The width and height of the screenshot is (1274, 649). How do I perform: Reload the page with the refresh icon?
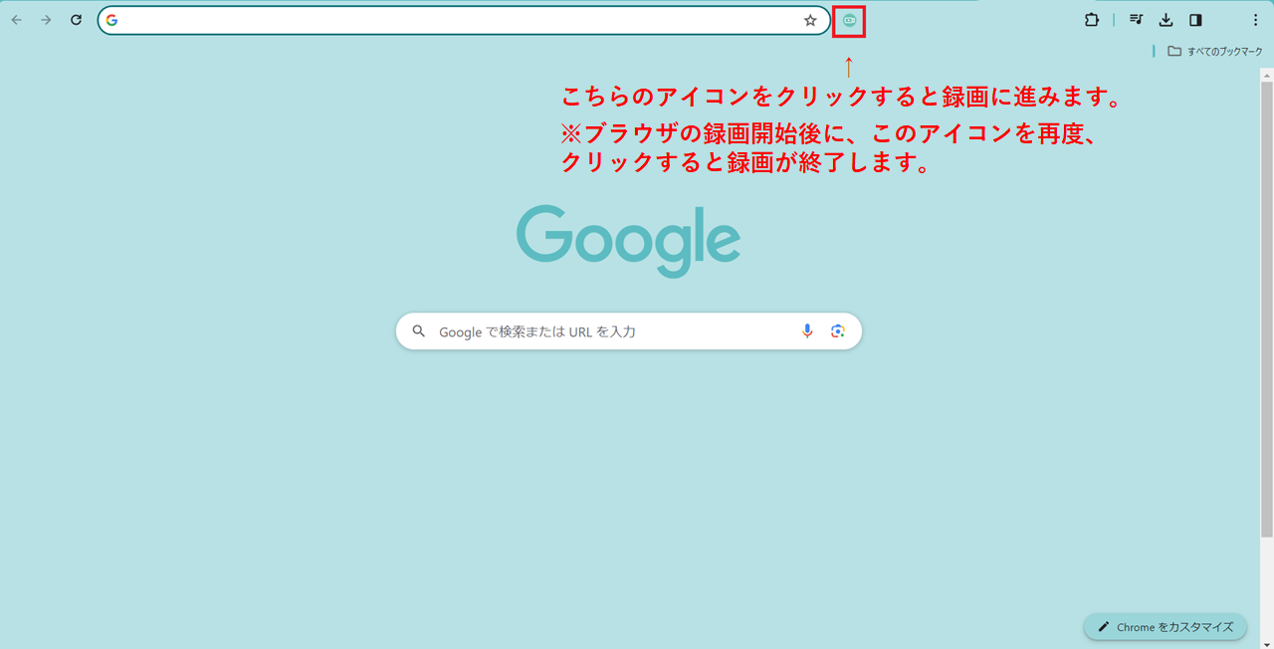(x=76, y=20)
